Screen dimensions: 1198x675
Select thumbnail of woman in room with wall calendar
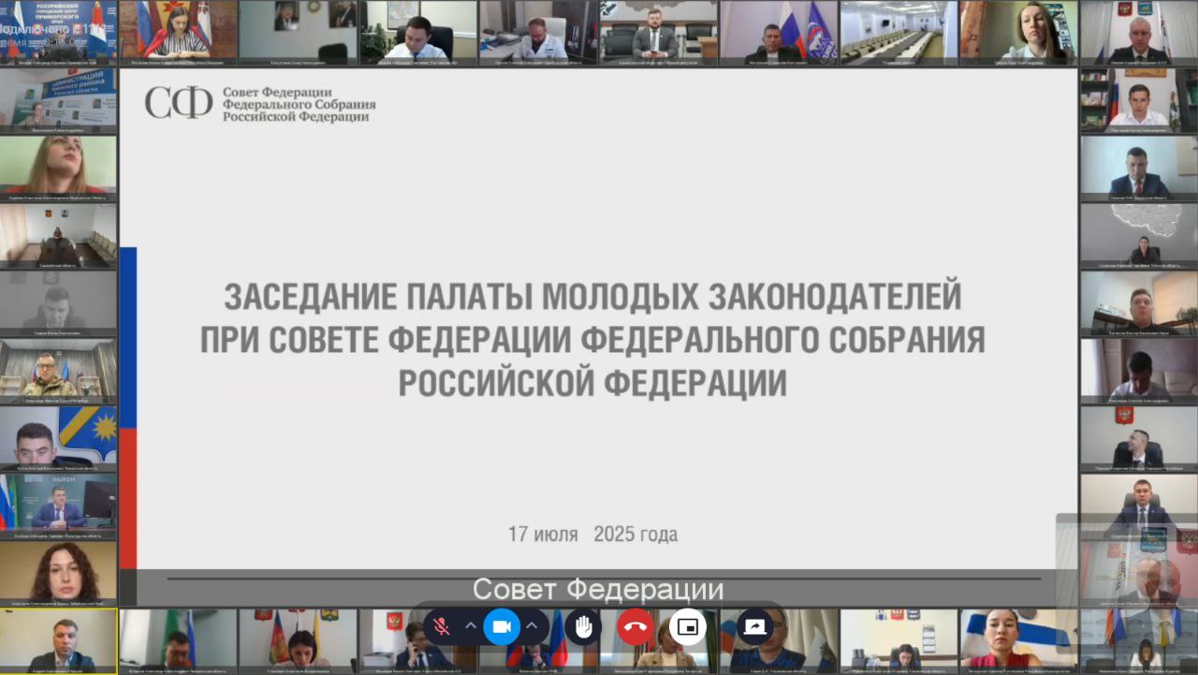[898, 641]
